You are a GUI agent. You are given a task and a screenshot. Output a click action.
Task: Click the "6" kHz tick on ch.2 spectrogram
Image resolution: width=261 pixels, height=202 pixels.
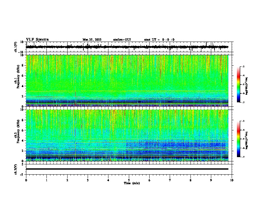pyautogui.click(x=23, y=130)
